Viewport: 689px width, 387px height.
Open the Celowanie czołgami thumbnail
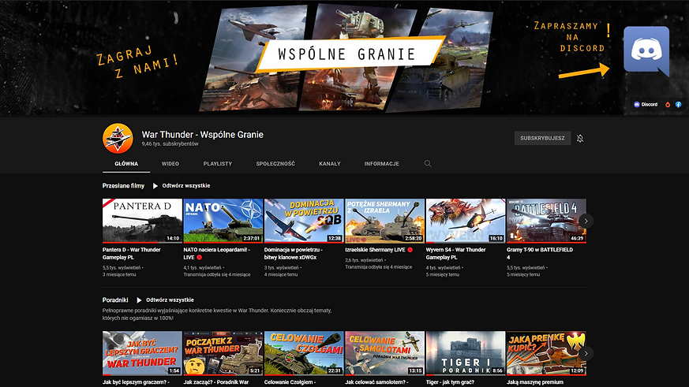tap(304, 353)
